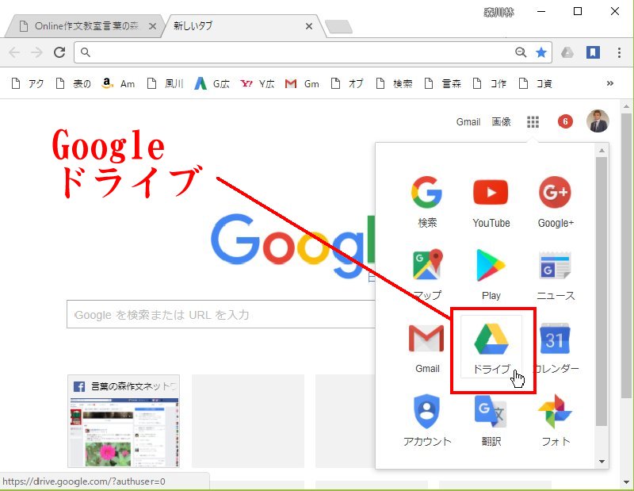Switch to the Online作文教室 tab
This screenshot has width=634, height=491.
point(86,26)
